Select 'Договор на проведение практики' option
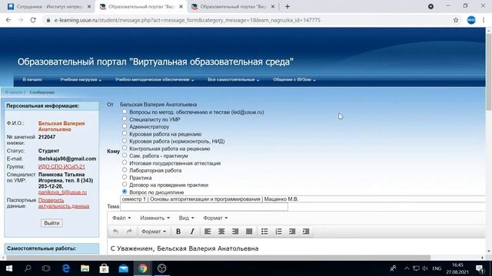The width and height of the screenshot is (492, 276). click(125, 184)
